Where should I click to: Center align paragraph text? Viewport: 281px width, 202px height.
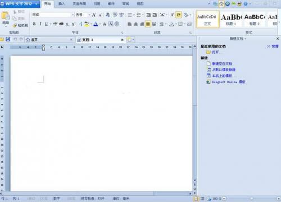click(x=136, y=24)
